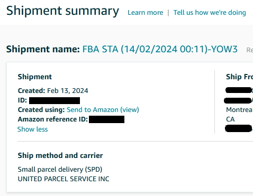The width and height of the screenshot is (253, 196).
Task: Click Small parcel delivery (SPD) text
Action: 60,170
